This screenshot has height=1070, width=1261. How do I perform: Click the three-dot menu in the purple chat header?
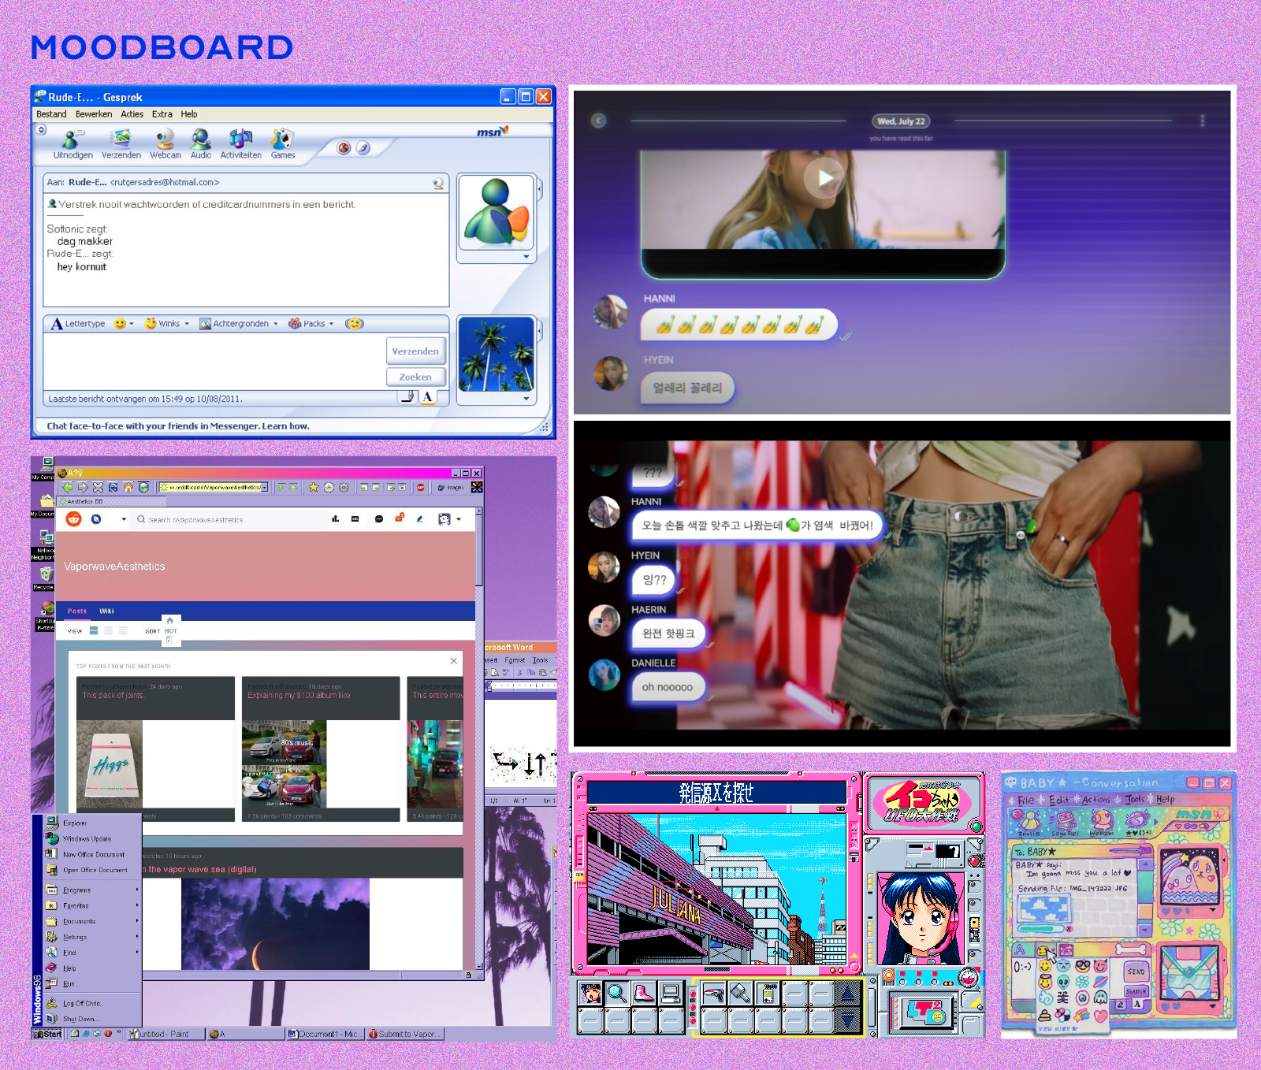point(1203,121)
